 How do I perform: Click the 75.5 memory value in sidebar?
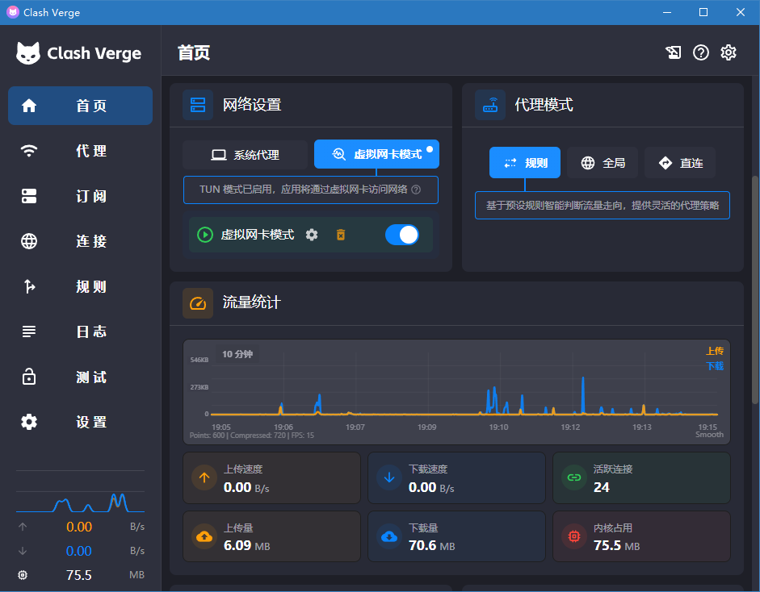click(78, 575)
